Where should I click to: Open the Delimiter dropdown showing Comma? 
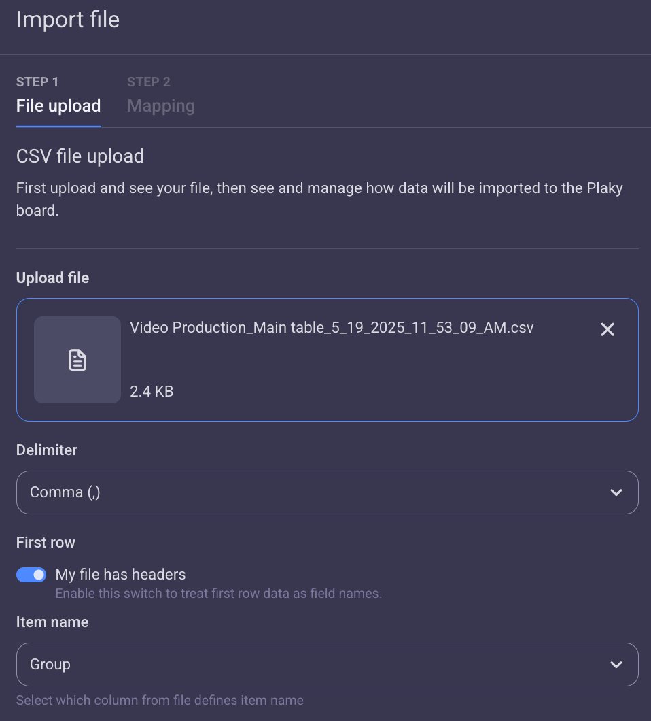(x=328, y=492)
